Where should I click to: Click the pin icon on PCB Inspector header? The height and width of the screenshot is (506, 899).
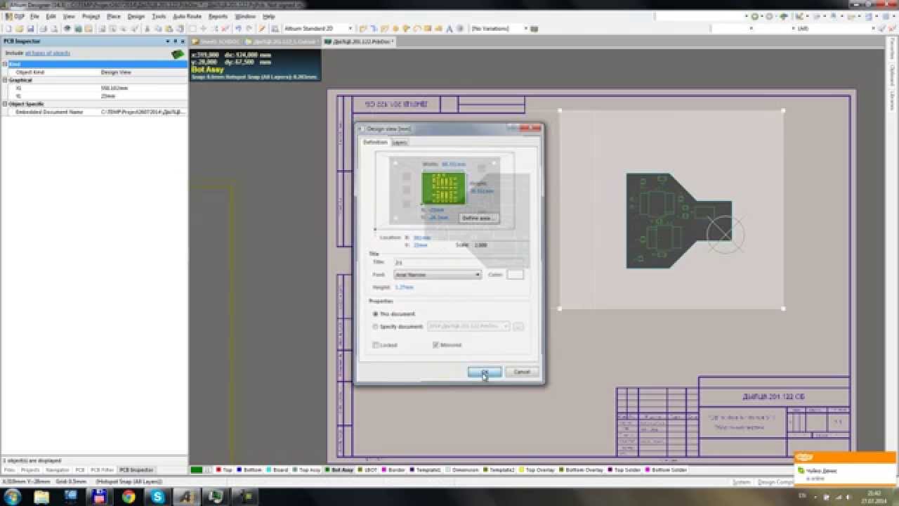176,41
